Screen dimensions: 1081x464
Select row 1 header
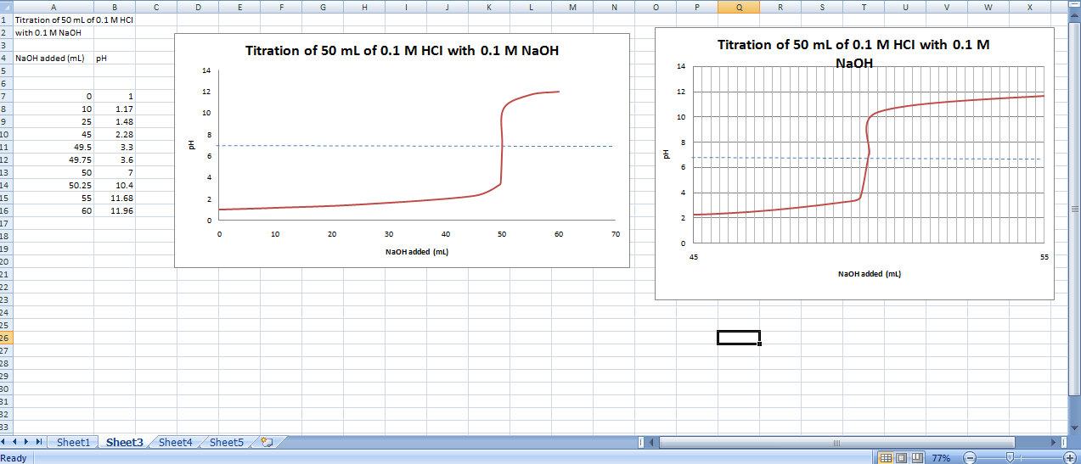pyautogui.click(x=5, y=19)
